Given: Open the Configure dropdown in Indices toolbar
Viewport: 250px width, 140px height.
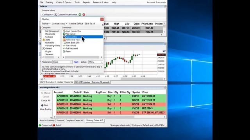Looking at the screenshot, I should point(48,15).
